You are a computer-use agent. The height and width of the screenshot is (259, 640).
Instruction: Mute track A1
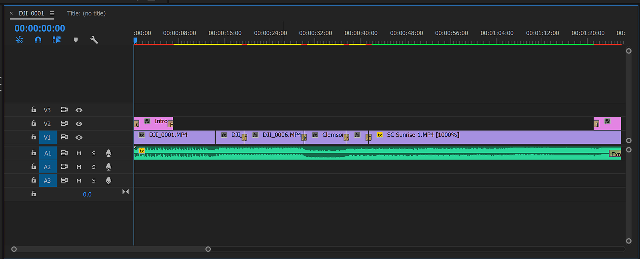tap(79, 153)
